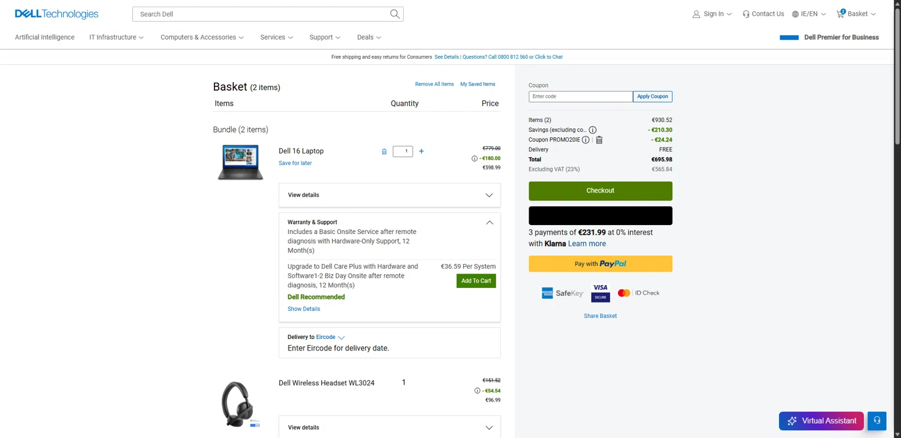Viewport: 901px width, 438px height.
Task: Click the Click to Chat link
Action: 549,57
